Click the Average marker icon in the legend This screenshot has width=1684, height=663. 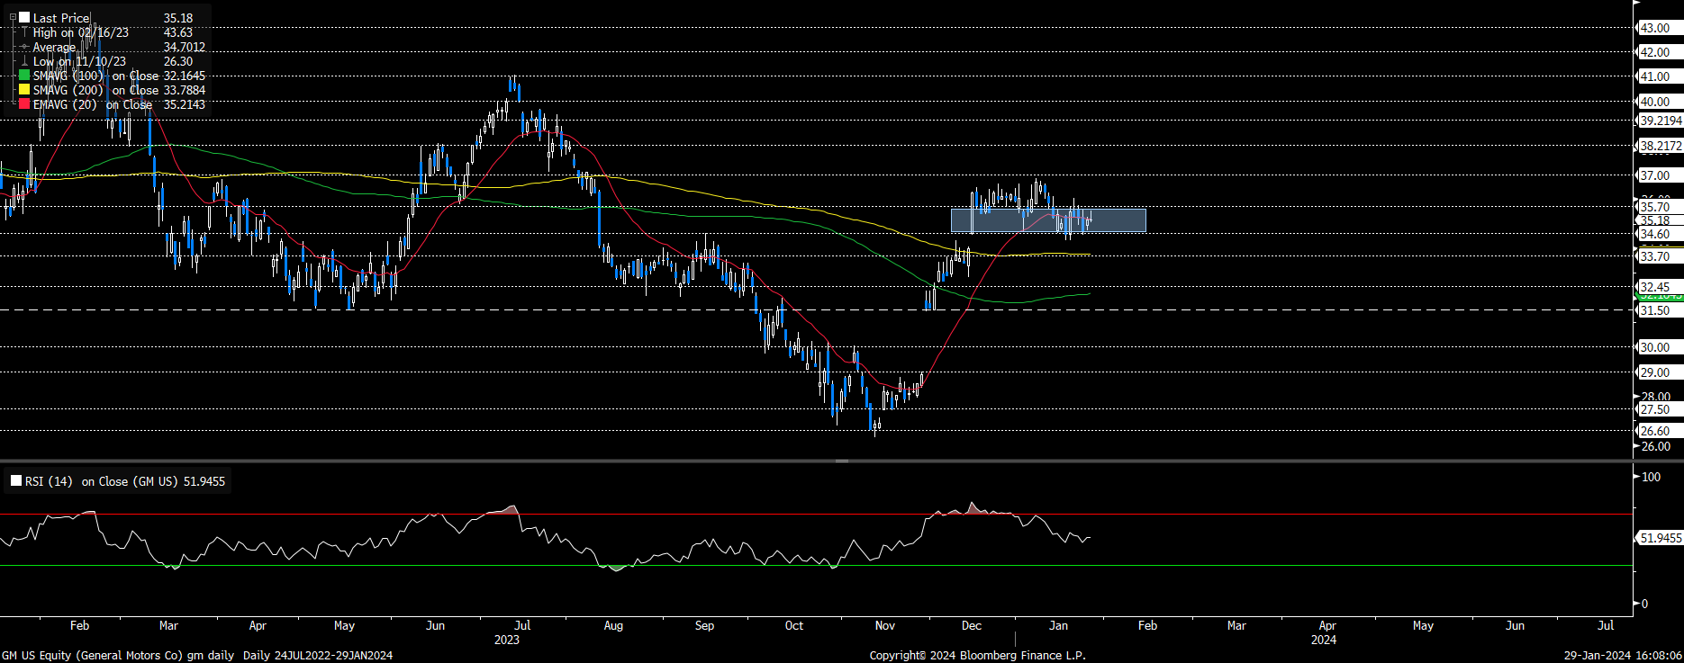(24, 47)
